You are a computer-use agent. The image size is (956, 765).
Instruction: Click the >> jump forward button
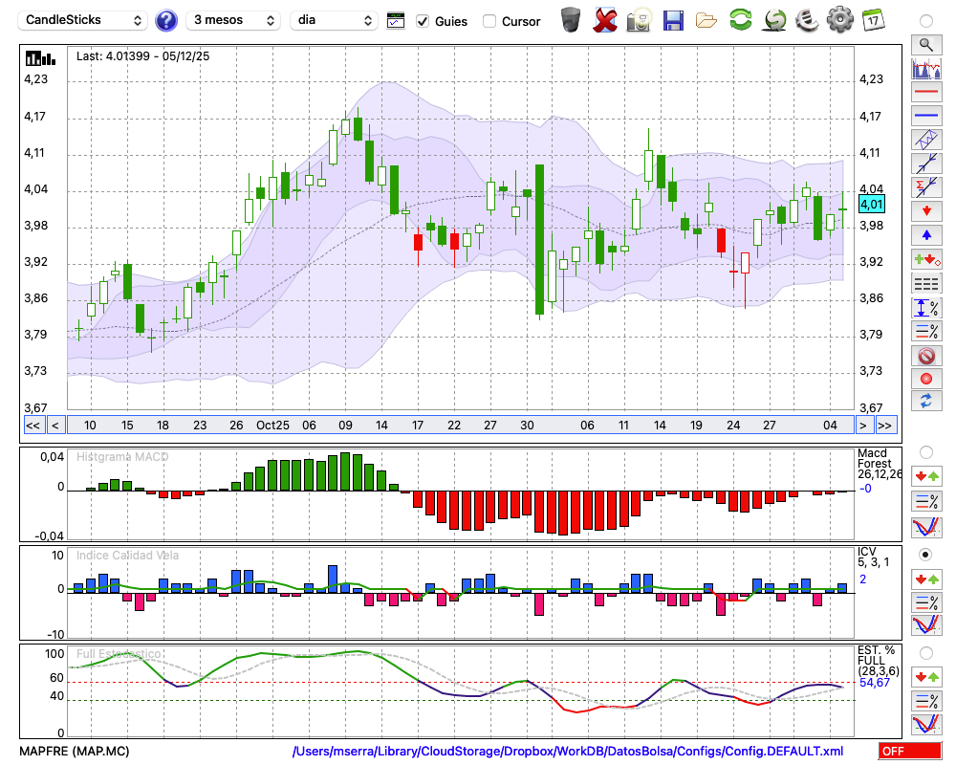pyautogui.click(x=885, y=426)
